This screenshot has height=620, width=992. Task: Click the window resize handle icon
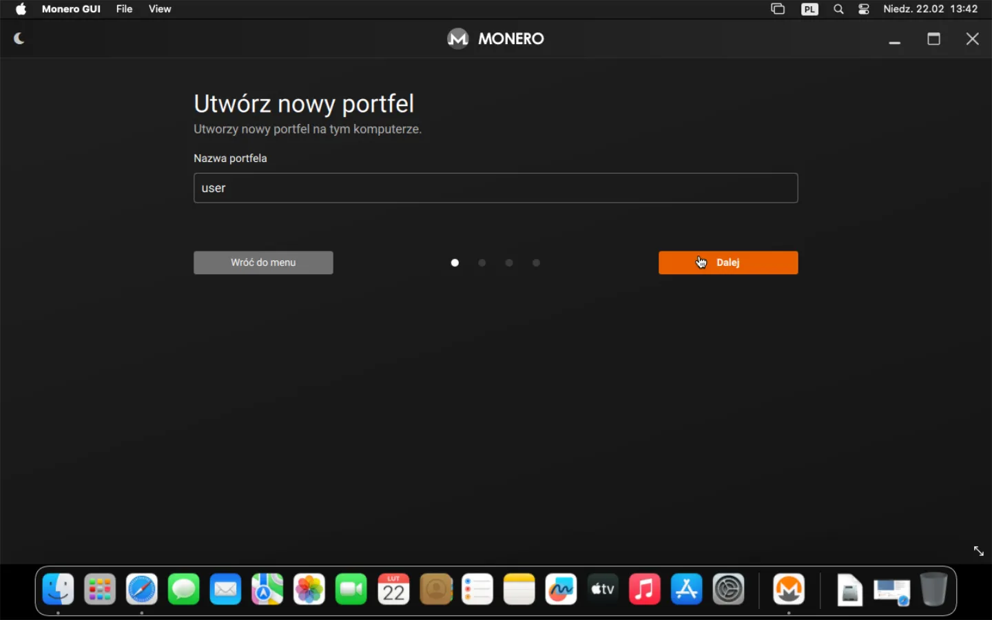(x=978, y=551)
